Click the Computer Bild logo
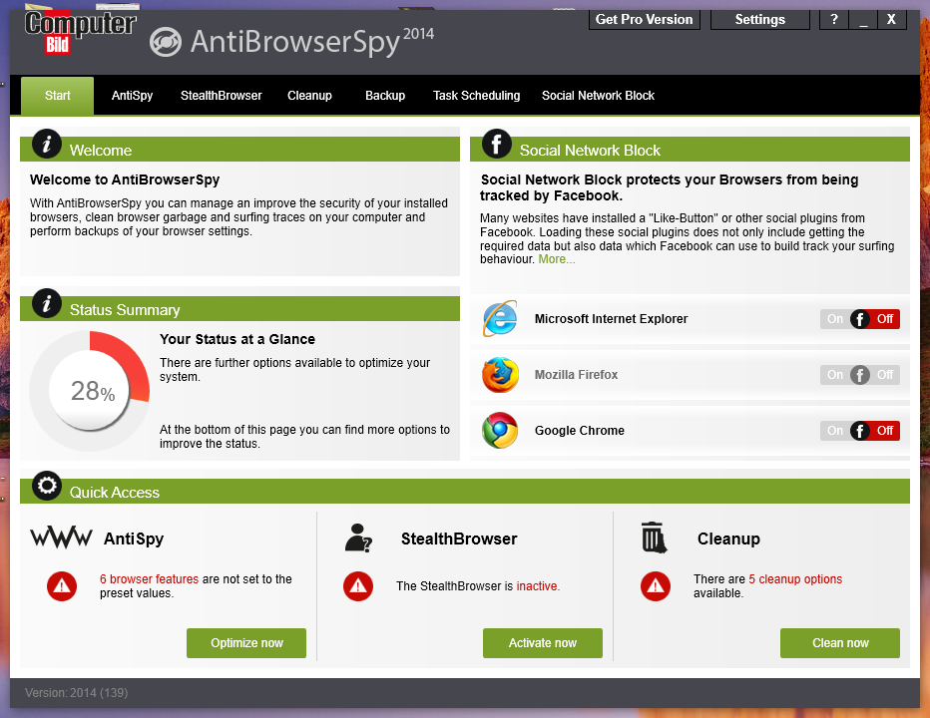 pyautogui.click(x=81, y=33)
